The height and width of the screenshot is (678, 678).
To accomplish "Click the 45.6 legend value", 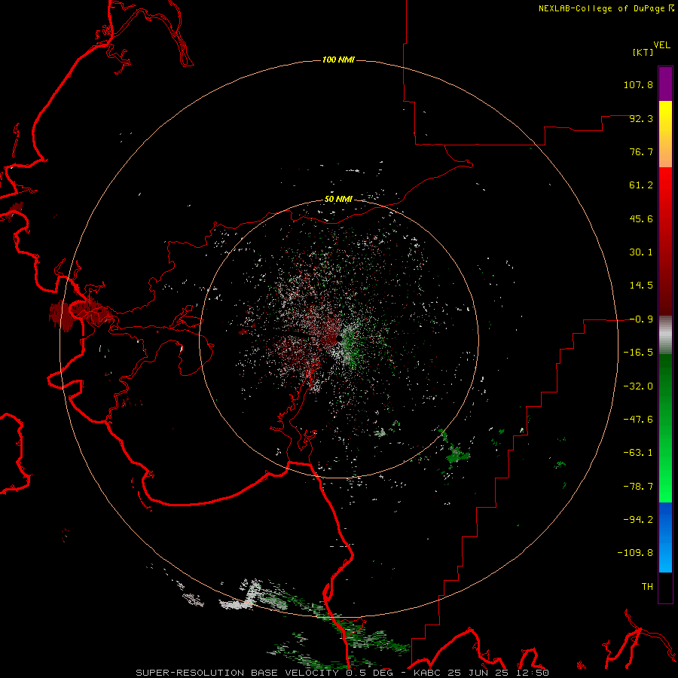I will 641,218.
